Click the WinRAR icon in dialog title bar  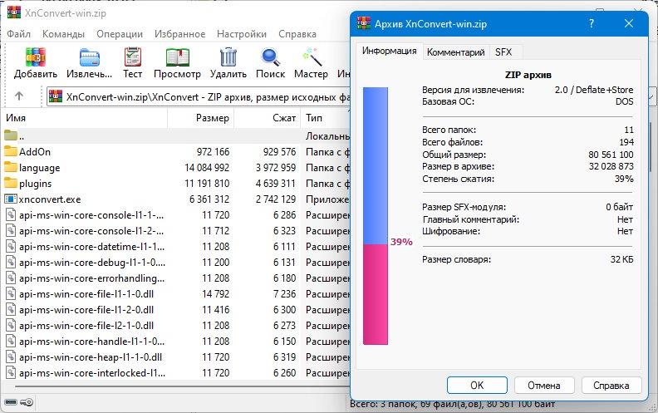click(364, 23)
